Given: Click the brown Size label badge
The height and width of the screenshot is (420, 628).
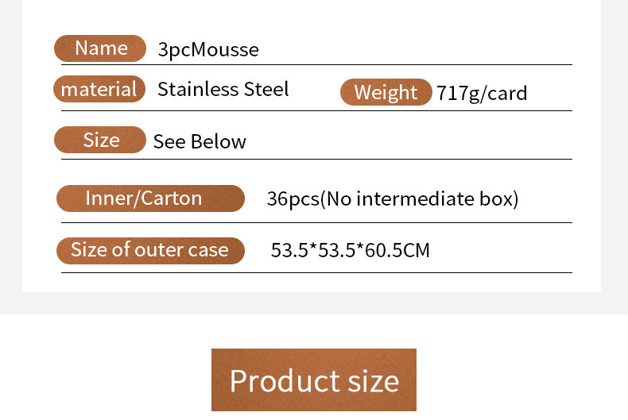Looking at the screenshot, I should pyautogui.click(x=100, y=140).
